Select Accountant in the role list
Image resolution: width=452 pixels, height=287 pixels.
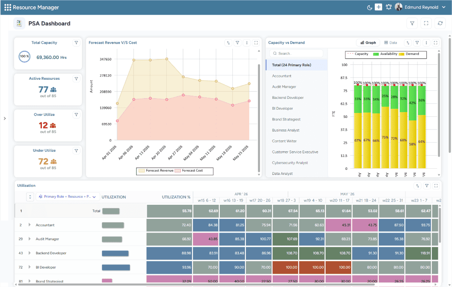click(296, 76)
